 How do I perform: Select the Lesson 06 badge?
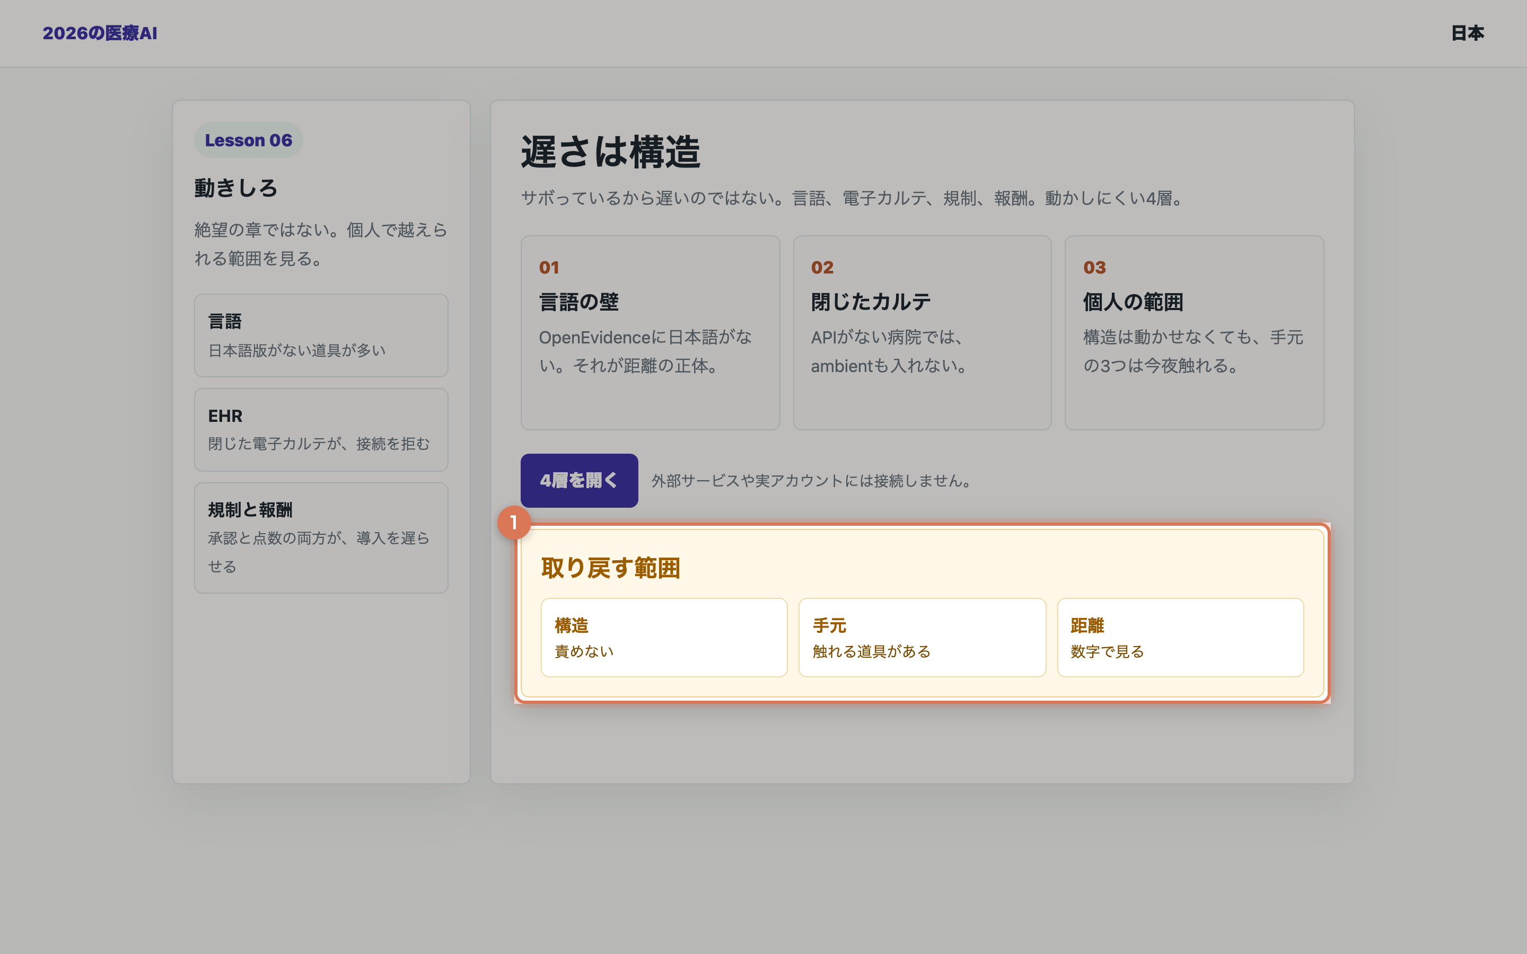pyautogui.click(x=248, y=140)
